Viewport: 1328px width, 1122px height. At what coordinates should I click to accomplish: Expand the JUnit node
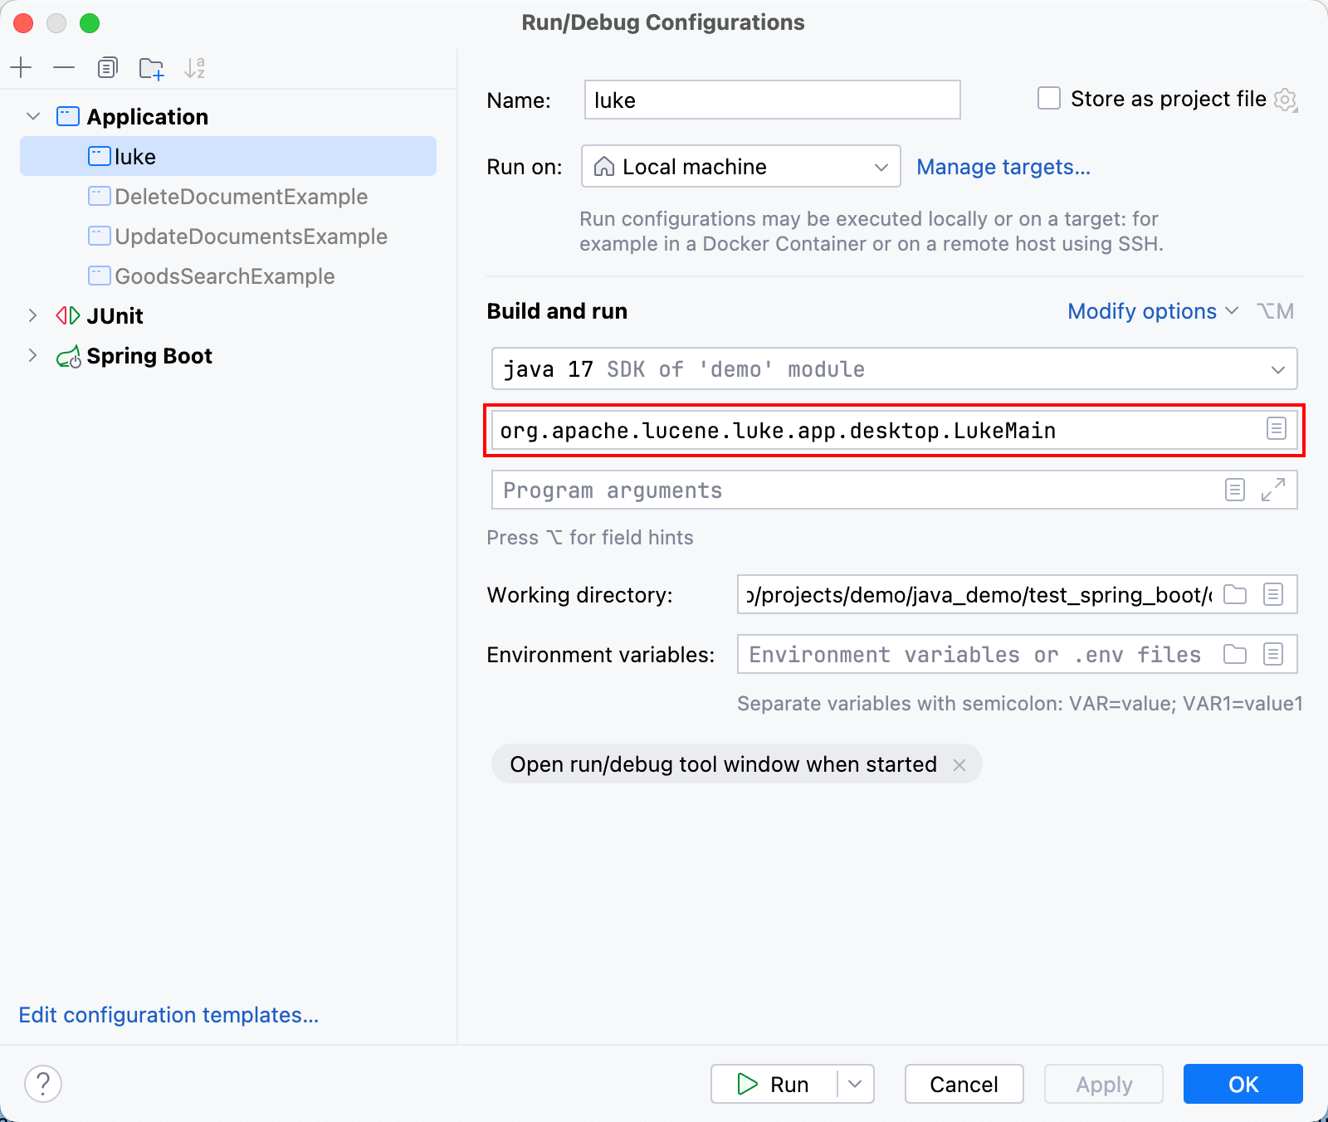point(33,315)
